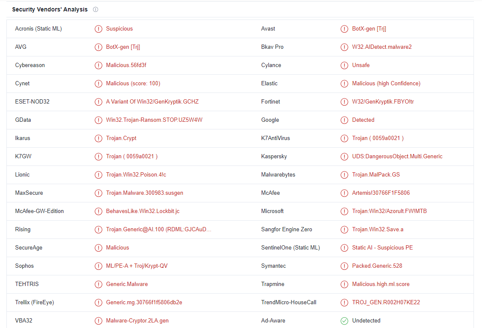Screen dimensions: 482x328
Task: Click the Trojan:Win32/Azorult.FW!MTB detection text
Action: (389, 211)
